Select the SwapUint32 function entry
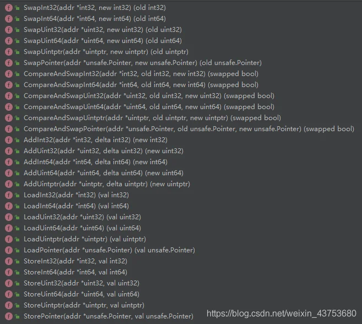This screenshot has height=324, width=362. click(x=102, y=30)
